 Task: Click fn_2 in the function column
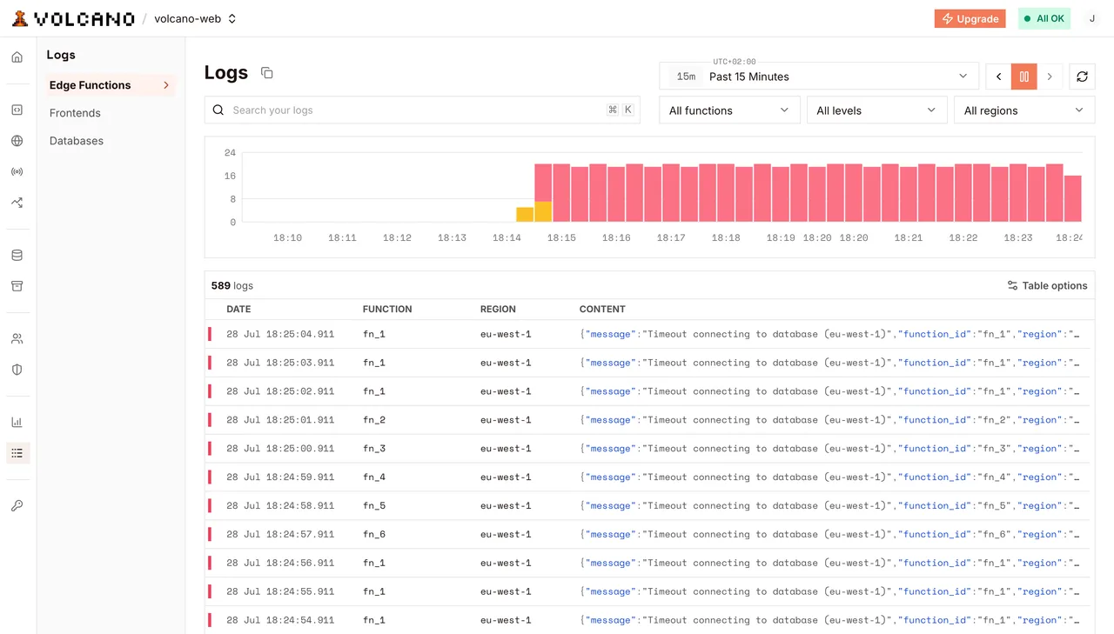(374, 420)
